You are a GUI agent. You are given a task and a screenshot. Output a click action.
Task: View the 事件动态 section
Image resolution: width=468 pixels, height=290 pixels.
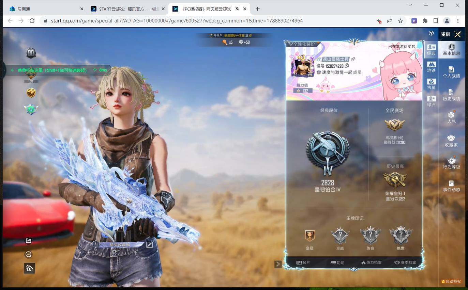(452, 186)
